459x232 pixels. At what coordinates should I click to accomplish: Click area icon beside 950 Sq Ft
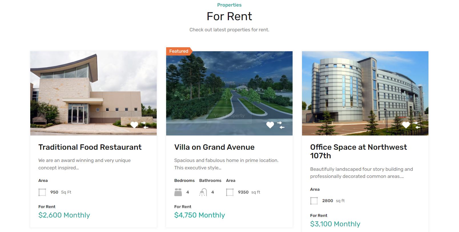pyautogui.click(x=42, y=192)
